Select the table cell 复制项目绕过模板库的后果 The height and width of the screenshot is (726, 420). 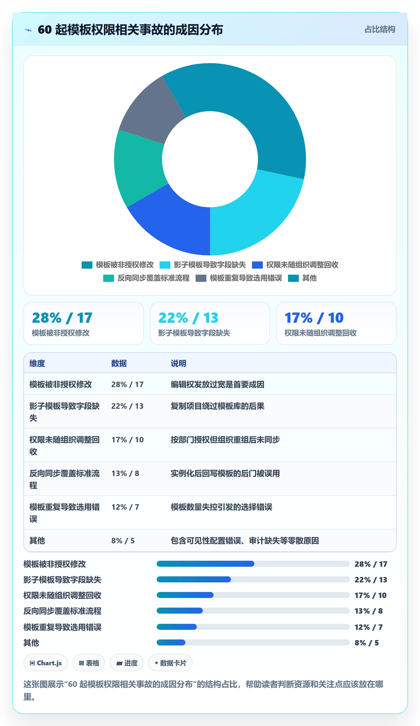[x=217, y=406]
